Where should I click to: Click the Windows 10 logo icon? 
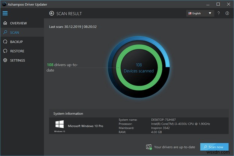60,124
